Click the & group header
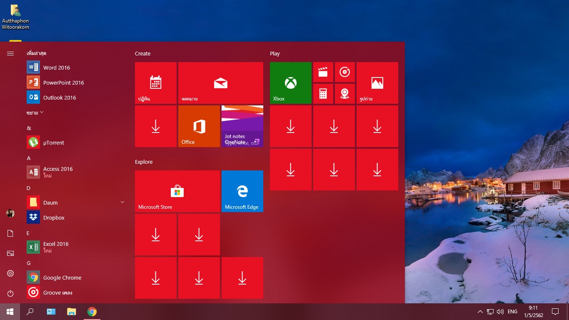The height and width of the screenshot is (320, 569). pyautogui.click(x=29, y=128)
